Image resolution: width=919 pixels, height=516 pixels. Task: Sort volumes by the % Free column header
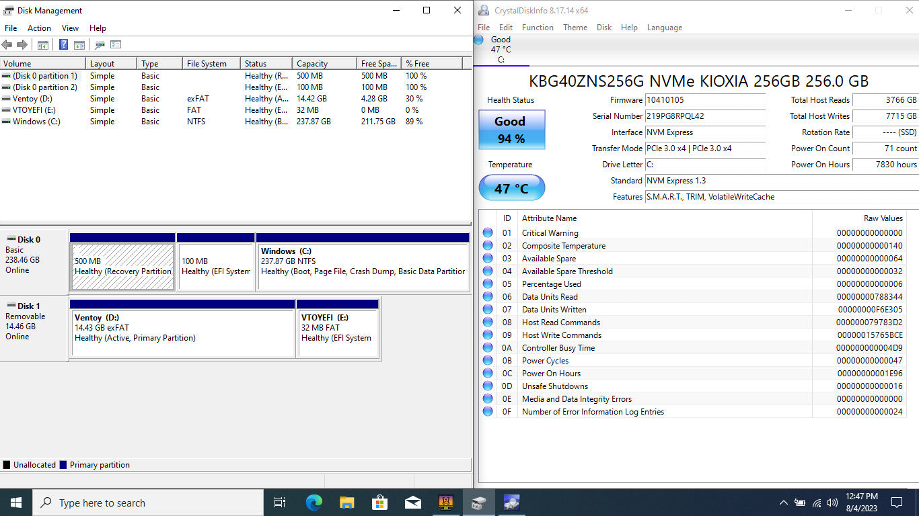(432, 64)
